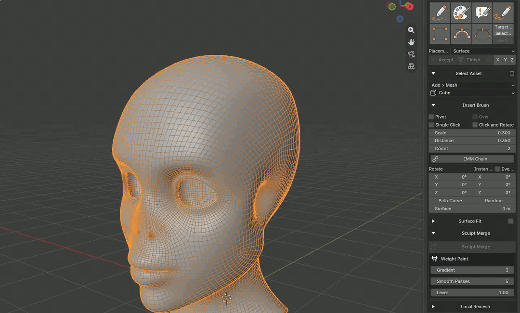Image resolution: width=520 pixels, height=313 pixels.
Task: Select the annotation speech bubble pencil tool
Action: [x=482, y=13]
